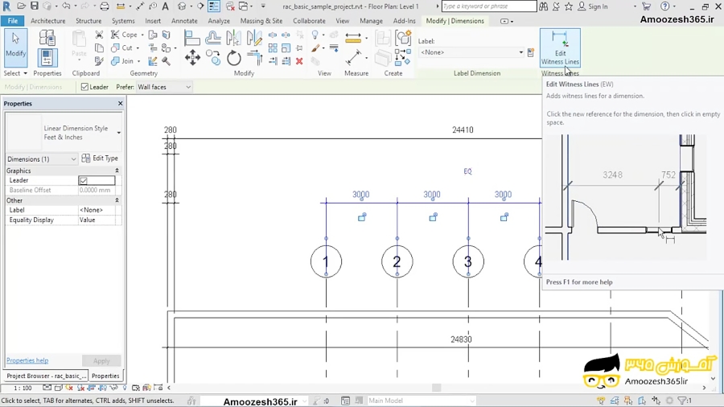Image resolution: width=724 pixels, height=407 pixels.
Task: Select the Modify arrow tool
Action: [15, 47]
